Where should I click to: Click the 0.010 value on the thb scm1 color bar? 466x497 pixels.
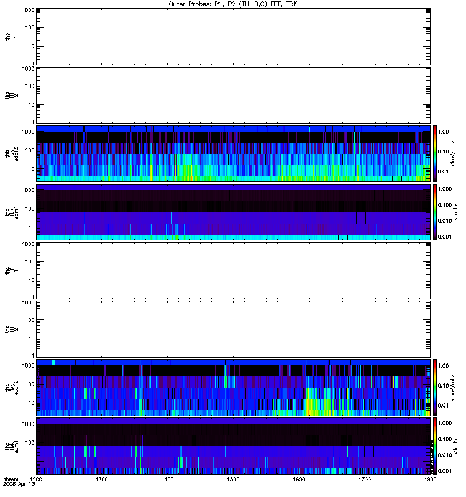(445, 221)
